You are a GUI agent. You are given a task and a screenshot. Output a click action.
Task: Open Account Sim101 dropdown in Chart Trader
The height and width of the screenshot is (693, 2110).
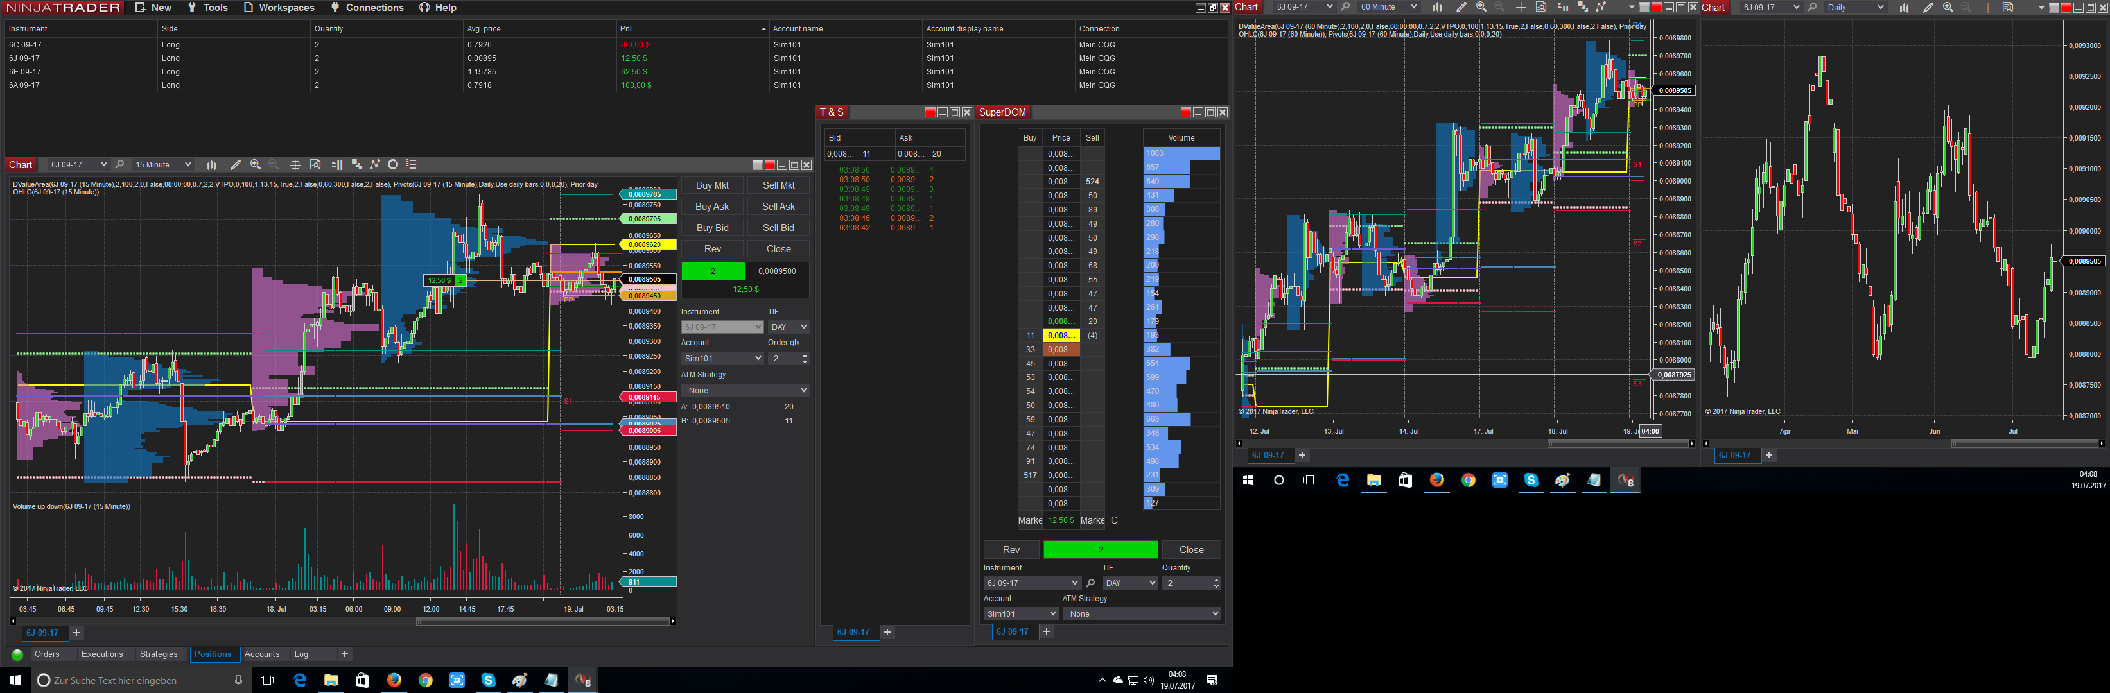(722, 358)
